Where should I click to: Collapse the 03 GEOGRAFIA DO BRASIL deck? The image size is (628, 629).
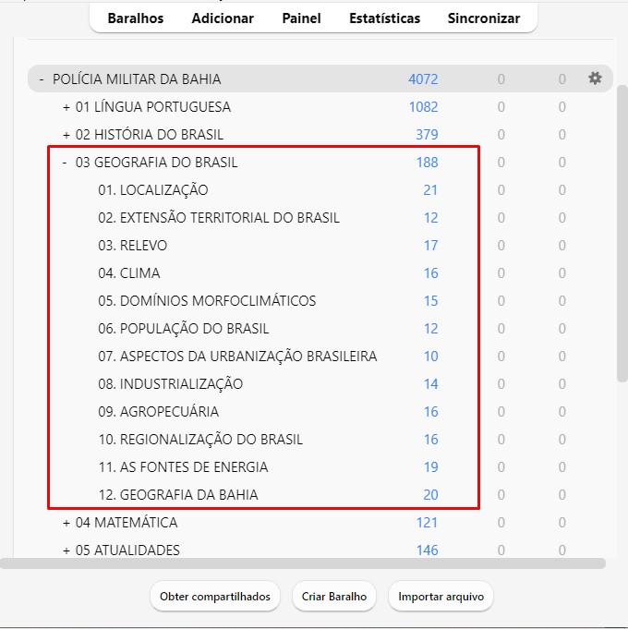(x=65, y=163)
